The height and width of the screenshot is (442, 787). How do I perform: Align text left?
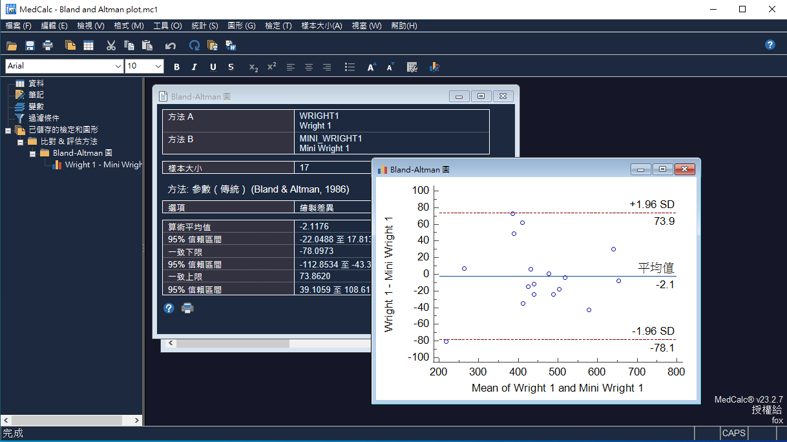291,67
